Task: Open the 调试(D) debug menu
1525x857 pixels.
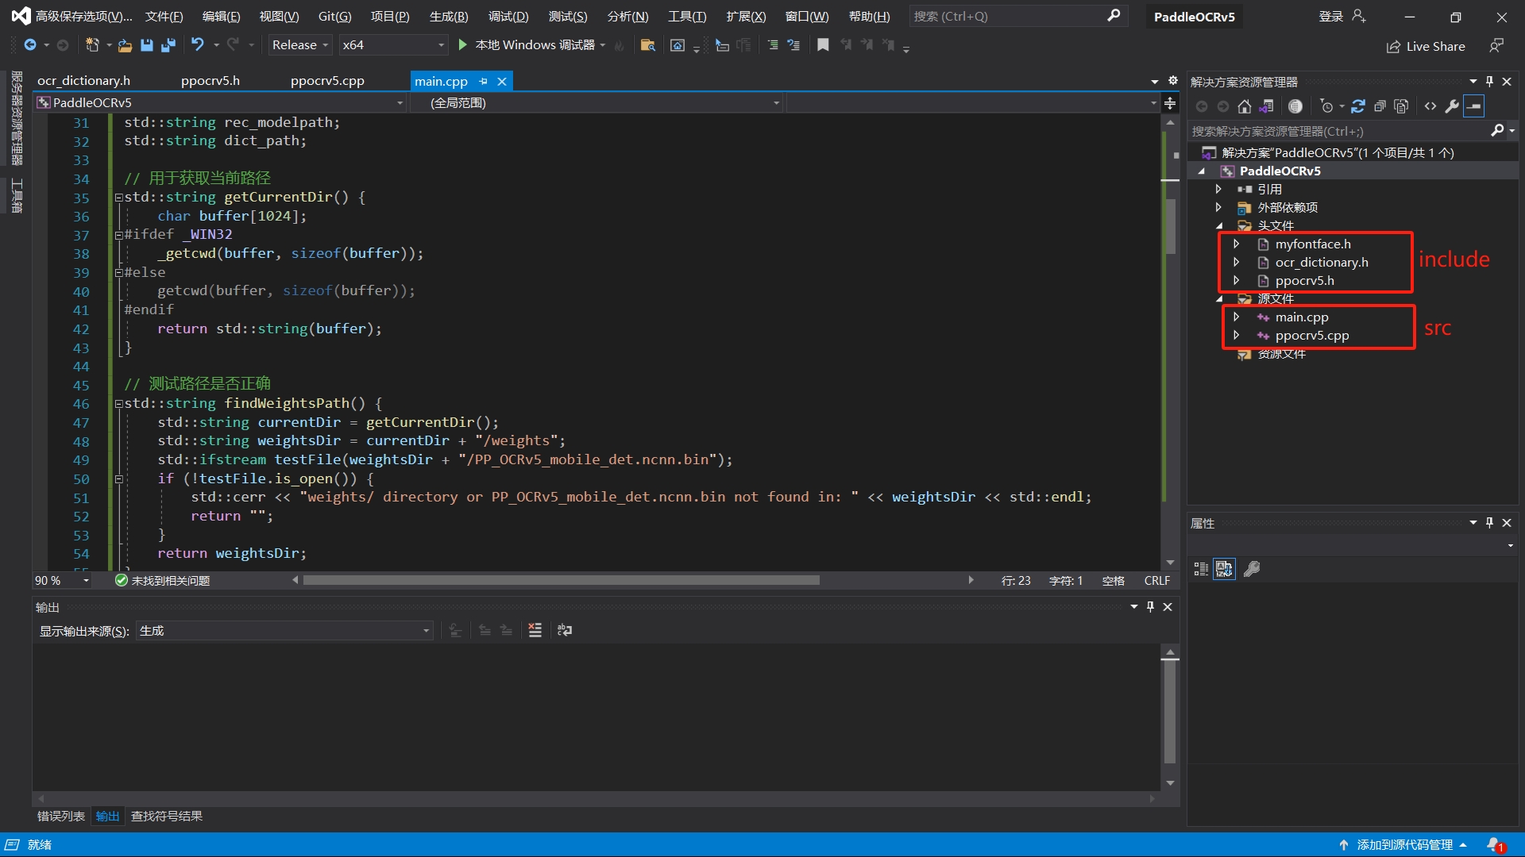Action: (508, 17)
